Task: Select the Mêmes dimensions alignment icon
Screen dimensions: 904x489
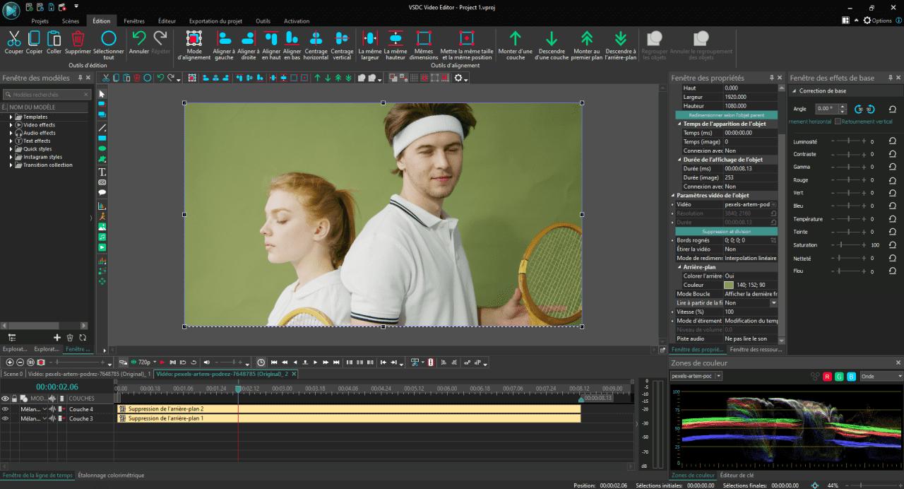Action: tap(422, 41)
